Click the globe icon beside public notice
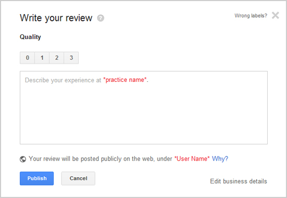Screen dimensions: 287x198 click(23, 159)
